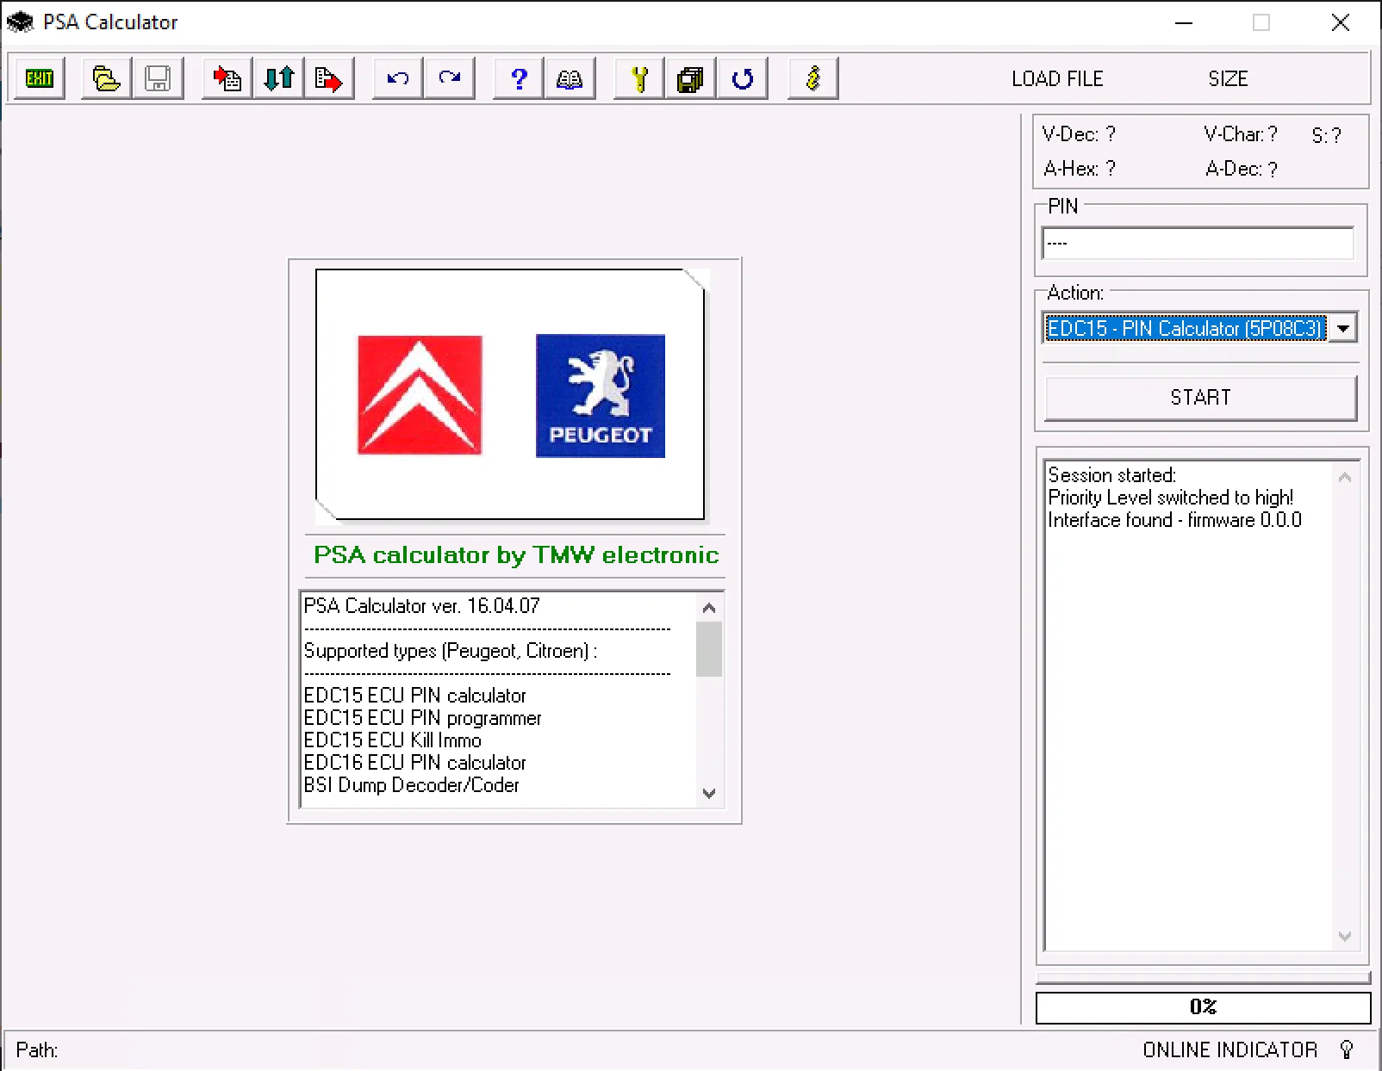1382x1071 pixels.
Task: Click 'Session started:' log line
Action: [1111, 475]
